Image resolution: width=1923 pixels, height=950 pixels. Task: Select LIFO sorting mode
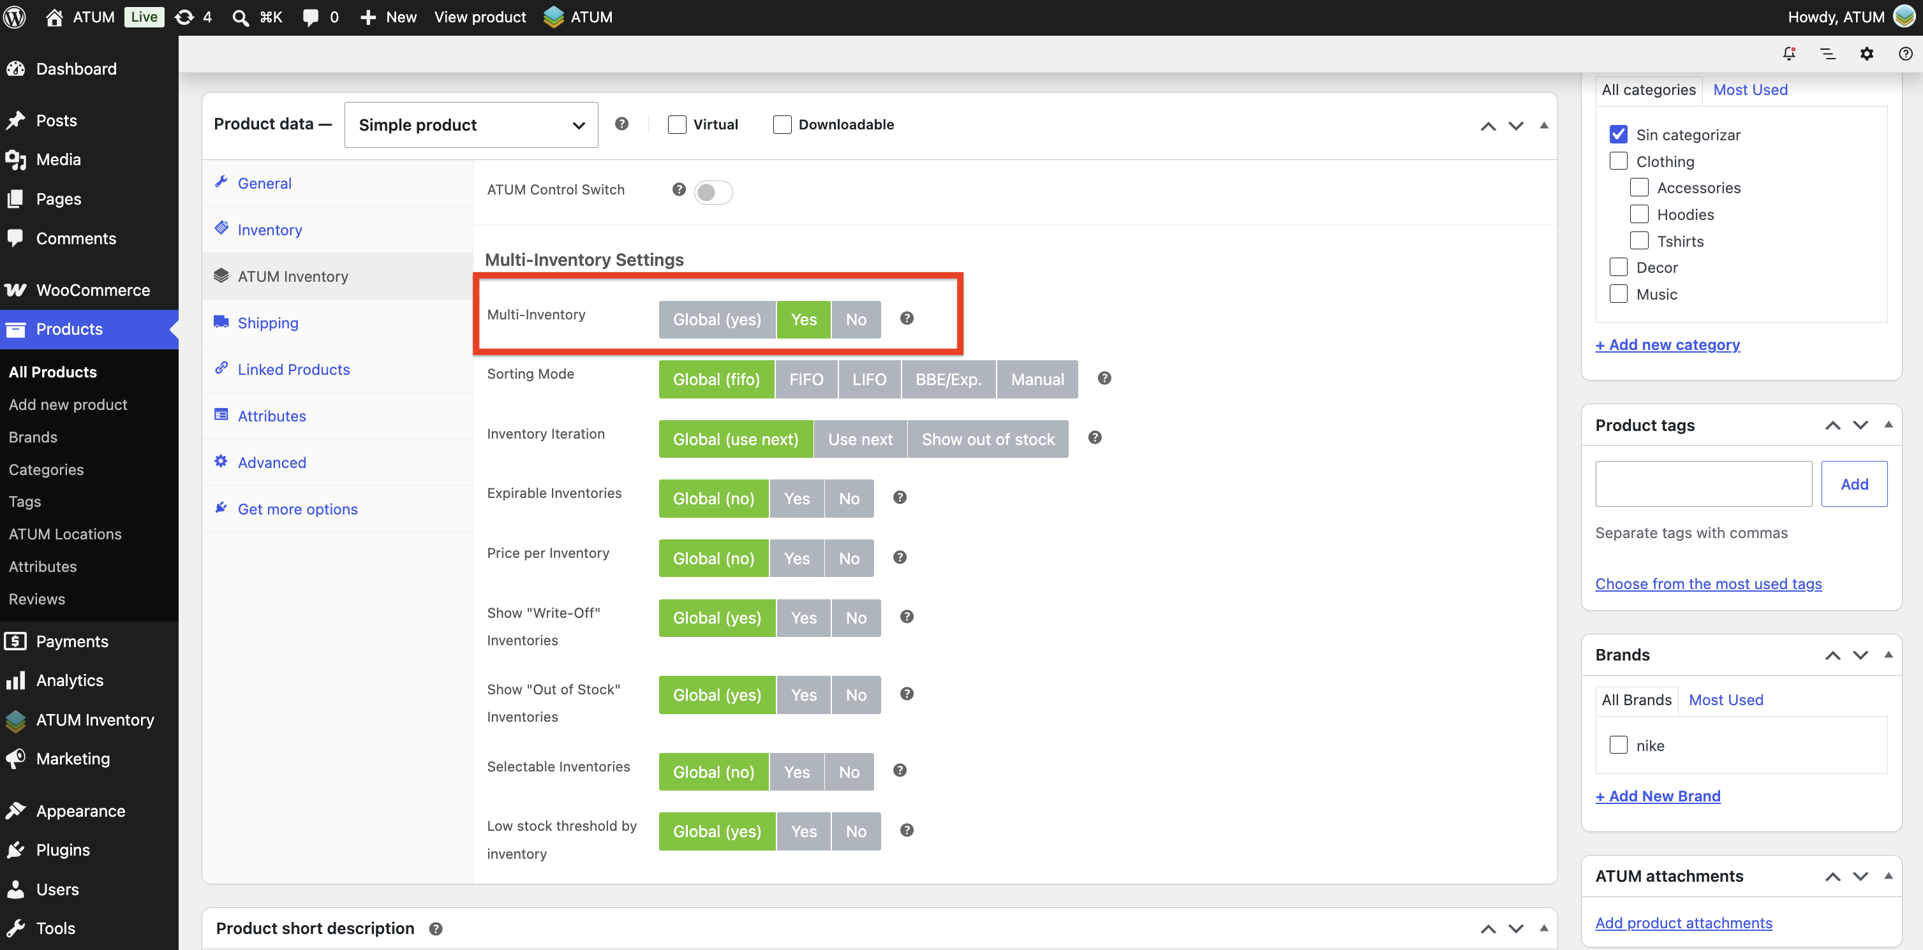(869, 379)
